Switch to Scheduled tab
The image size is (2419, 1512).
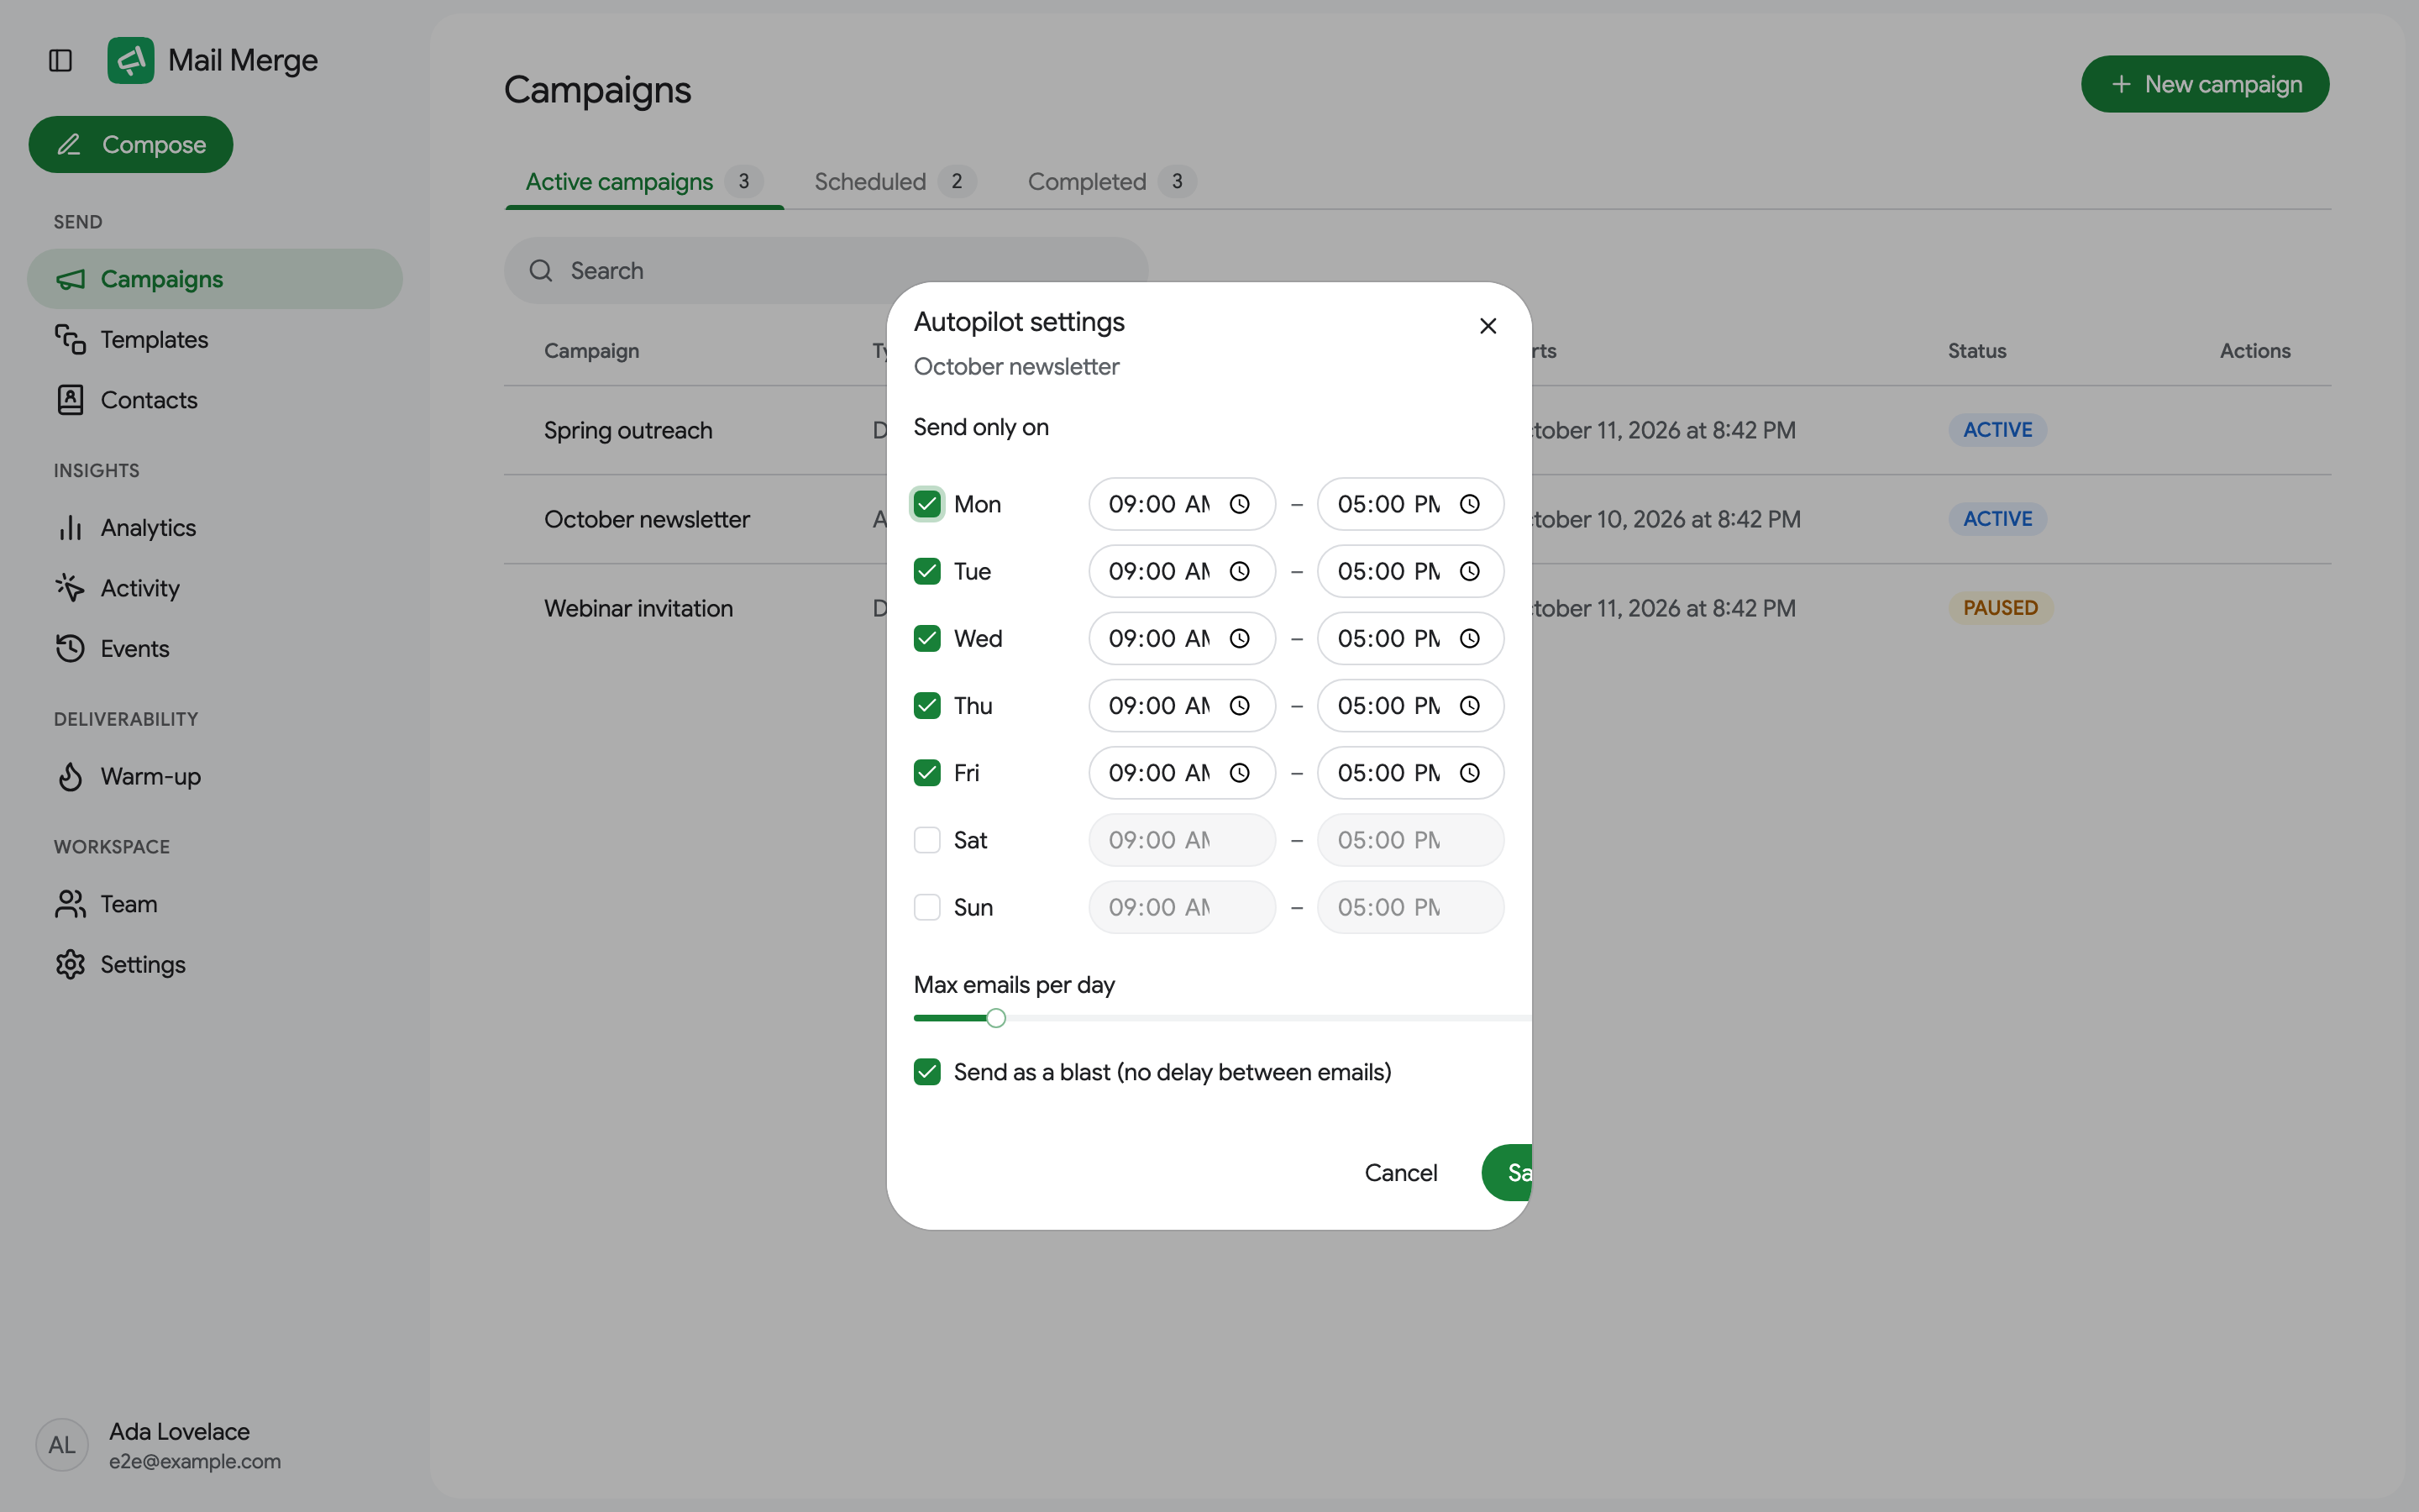tap(895, 181)
